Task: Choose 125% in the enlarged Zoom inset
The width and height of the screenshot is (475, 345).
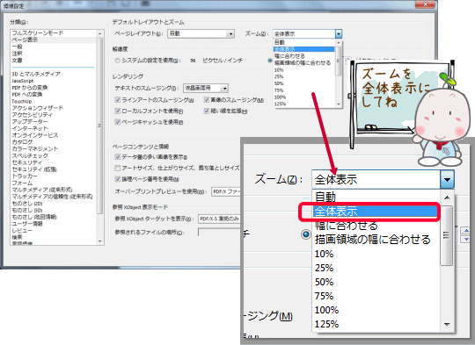Action: pos(326,324)
